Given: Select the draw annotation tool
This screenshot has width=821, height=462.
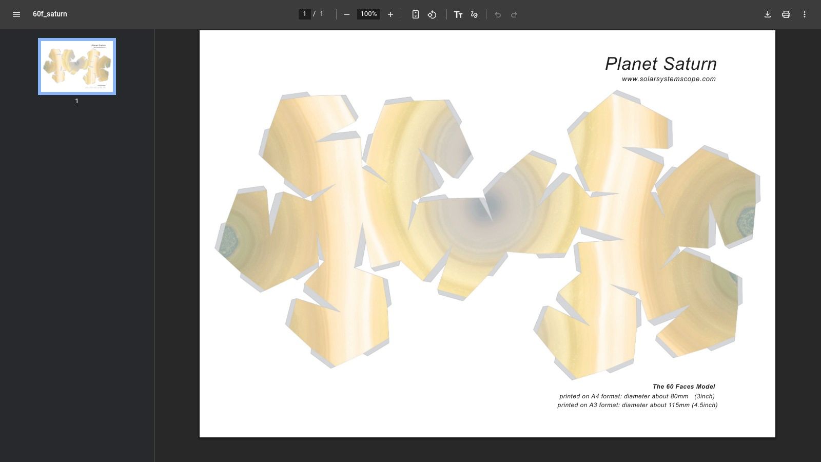Looking at the screenshot, I should click(x=475, y=14).
